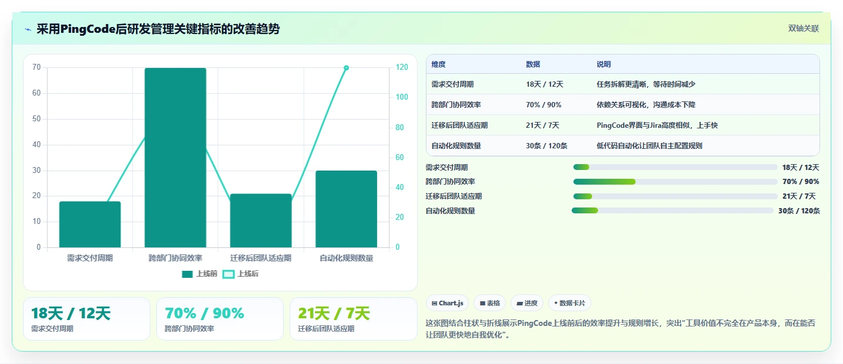Select the 表格 tag chip
The height and width of the screenshot is (364, 843).
coord(489,303)
